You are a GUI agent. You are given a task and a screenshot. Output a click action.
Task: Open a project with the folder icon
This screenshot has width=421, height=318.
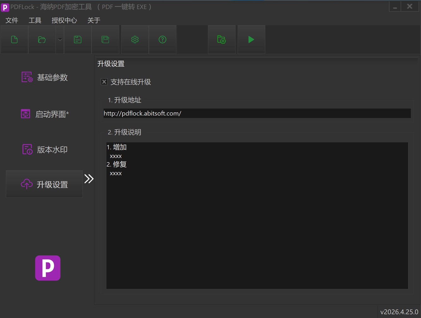tap(42, 39)
